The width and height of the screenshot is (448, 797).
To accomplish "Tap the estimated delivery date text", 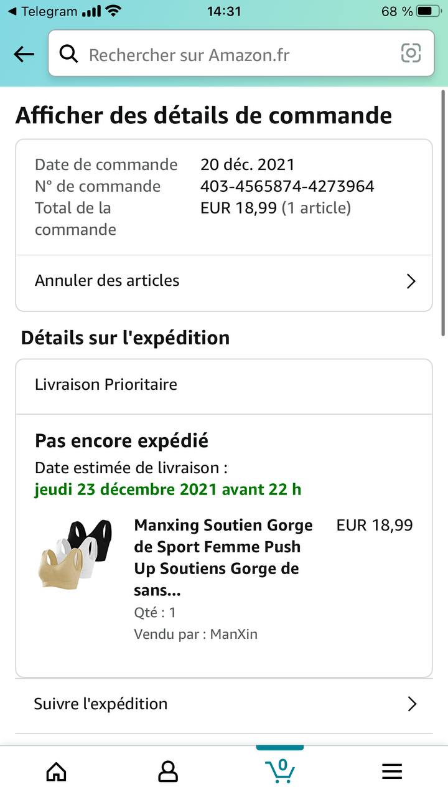I will pos(168,489).
